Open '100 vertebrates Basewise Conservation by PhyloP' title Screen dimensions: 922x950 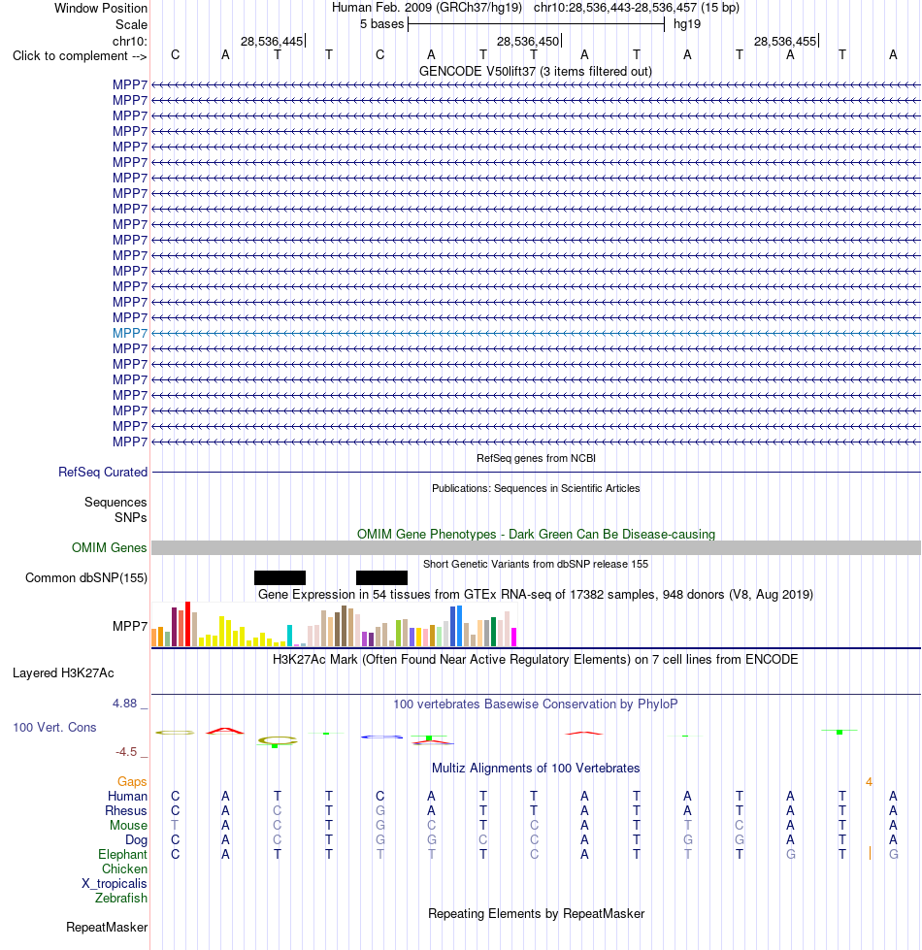536,704
